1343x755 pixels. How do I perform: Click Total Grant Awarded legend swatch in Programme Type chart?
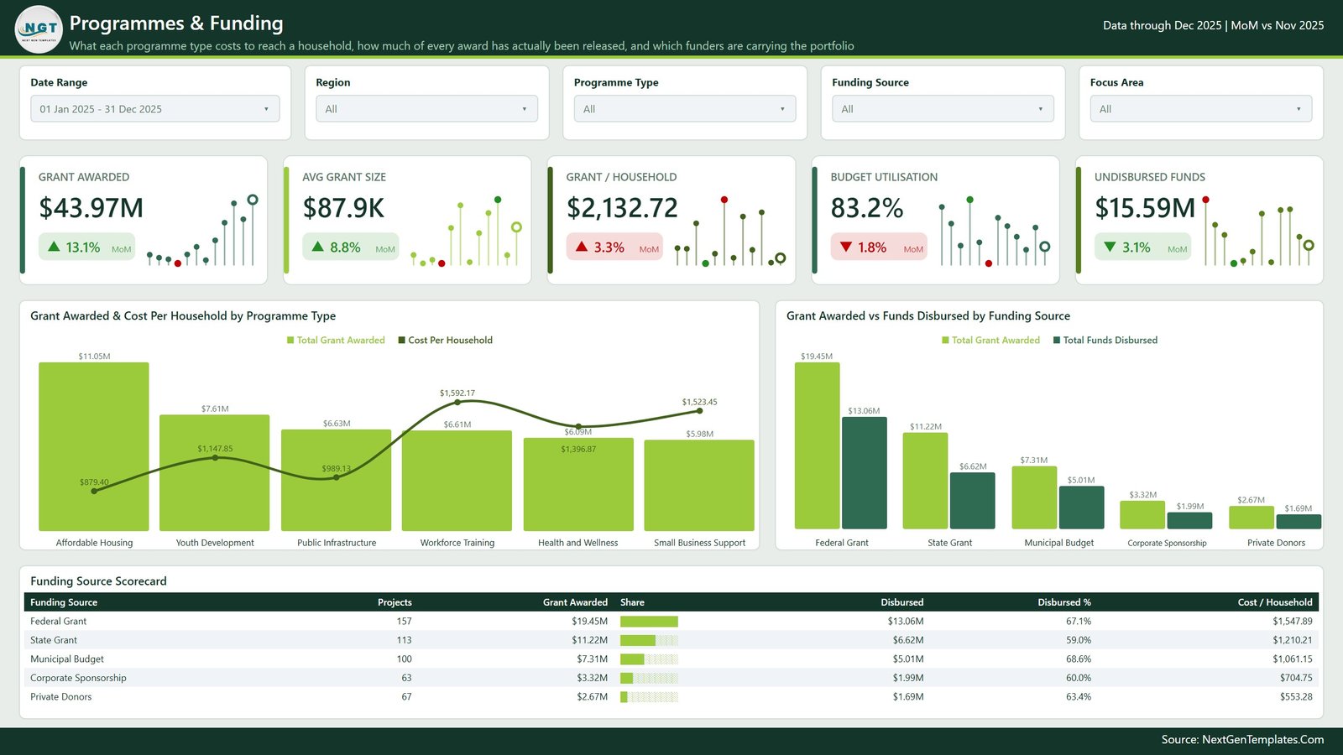coord(290,341)
